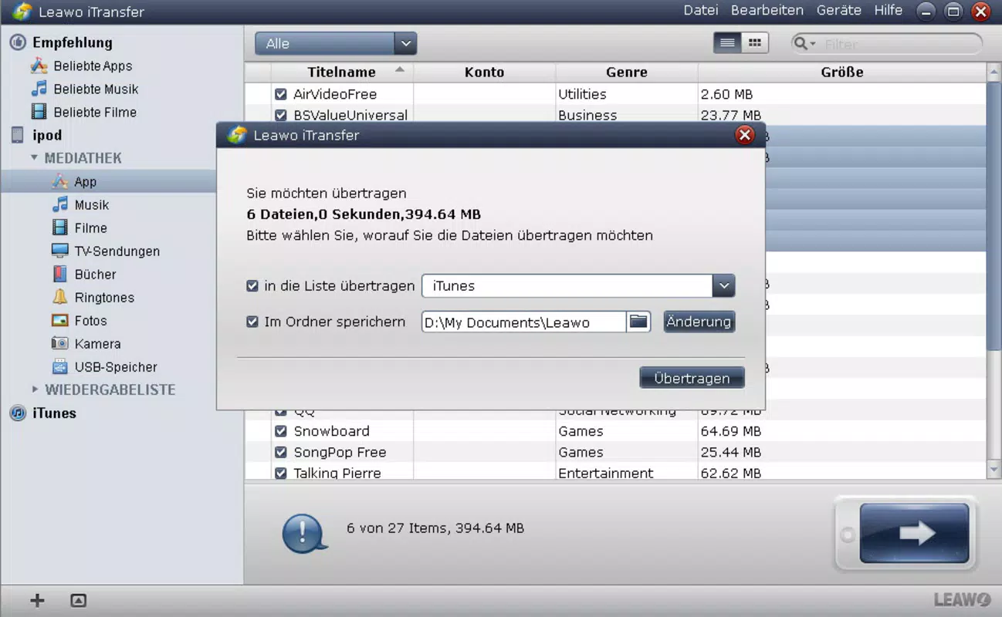Open the Ringtones library
The width and height of the screenshot is (1002, 617).
click(93, 298)
